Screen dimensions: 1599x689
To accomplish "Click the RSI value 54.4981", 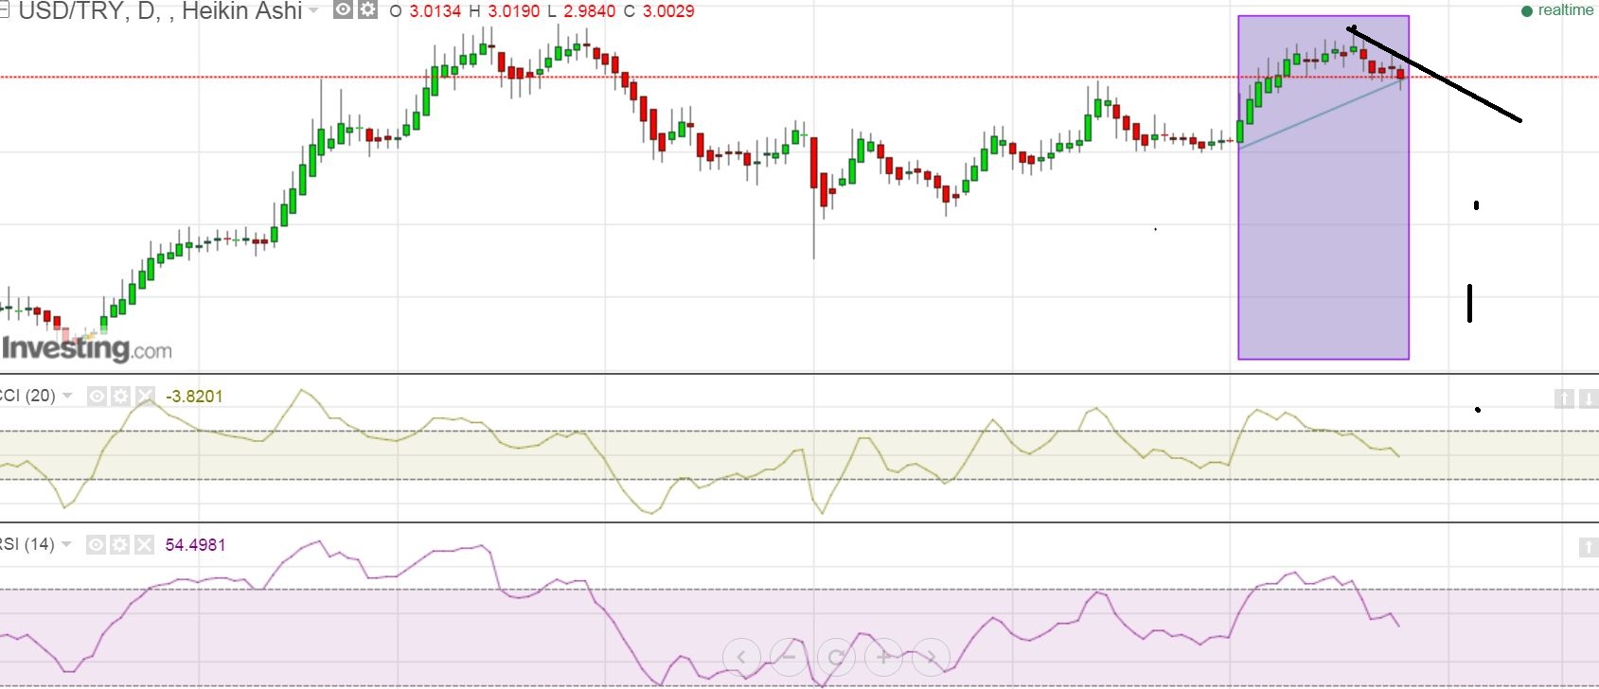I will 195,545.
